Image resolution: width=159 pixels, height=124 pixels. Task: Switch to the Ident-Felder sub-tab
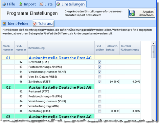[x=15, y=24]
